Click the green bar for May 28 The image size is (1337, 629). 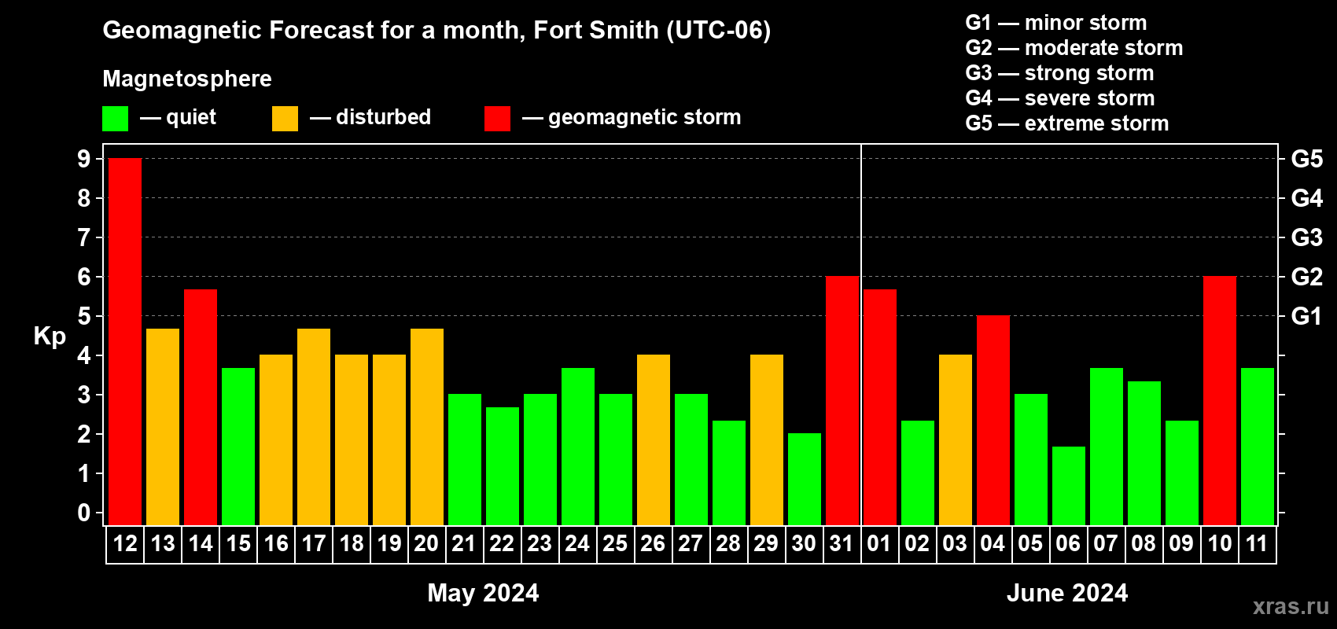(729, 473)
